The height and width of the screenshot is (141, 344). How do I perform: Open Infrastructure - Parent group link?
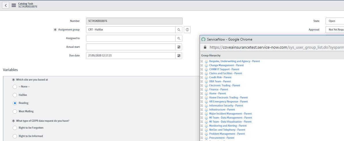[x=222, y=110]
